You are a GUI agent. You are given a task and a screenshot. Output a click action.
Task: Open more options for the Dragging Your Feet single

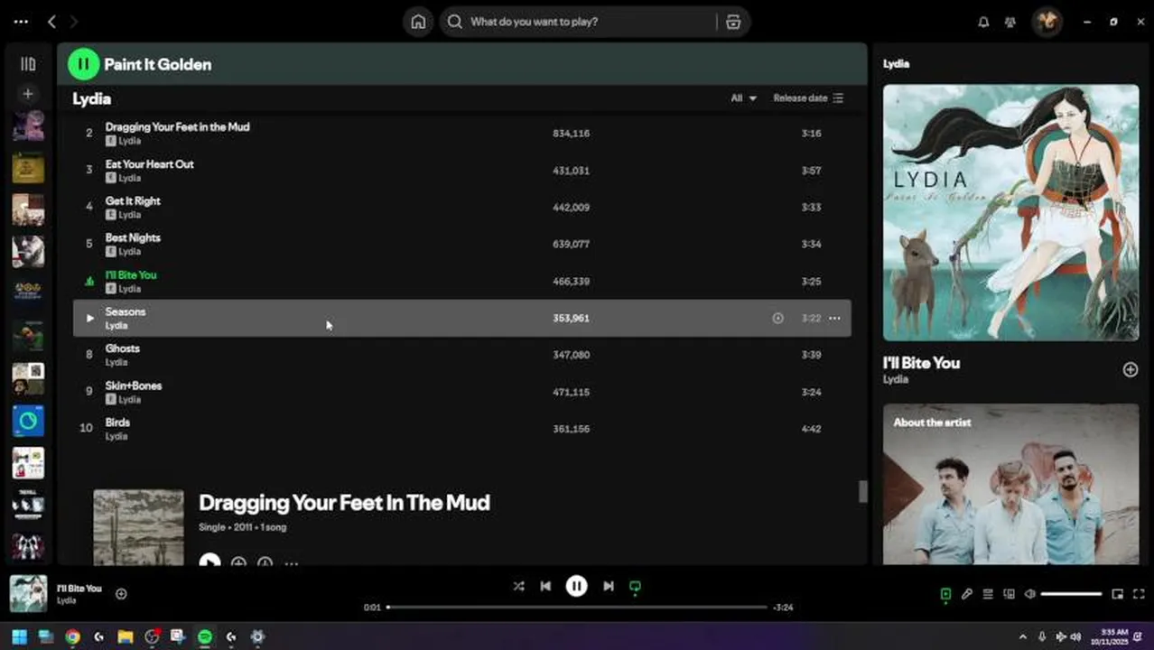pos(291,563)
